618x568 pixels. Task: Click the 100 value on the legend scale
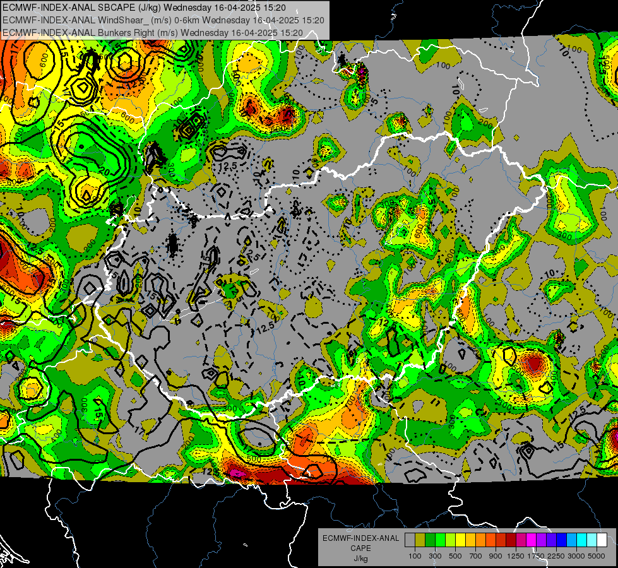[x=415, y=556]
